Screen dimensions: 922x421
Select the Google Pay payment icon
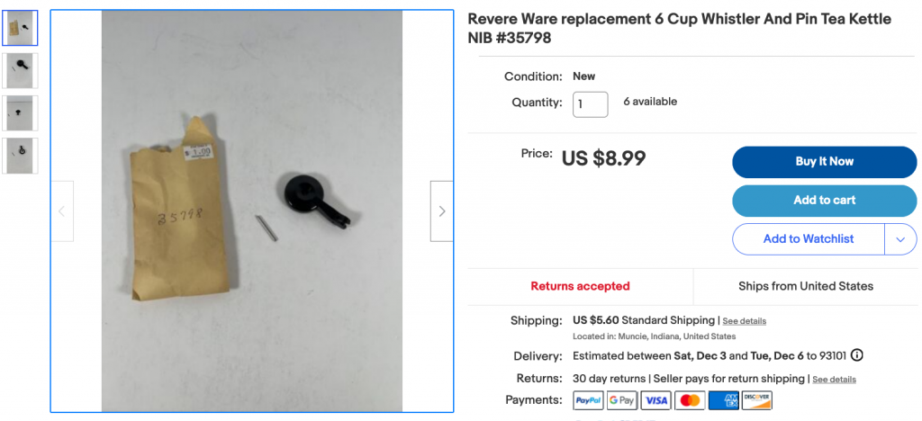622,400
